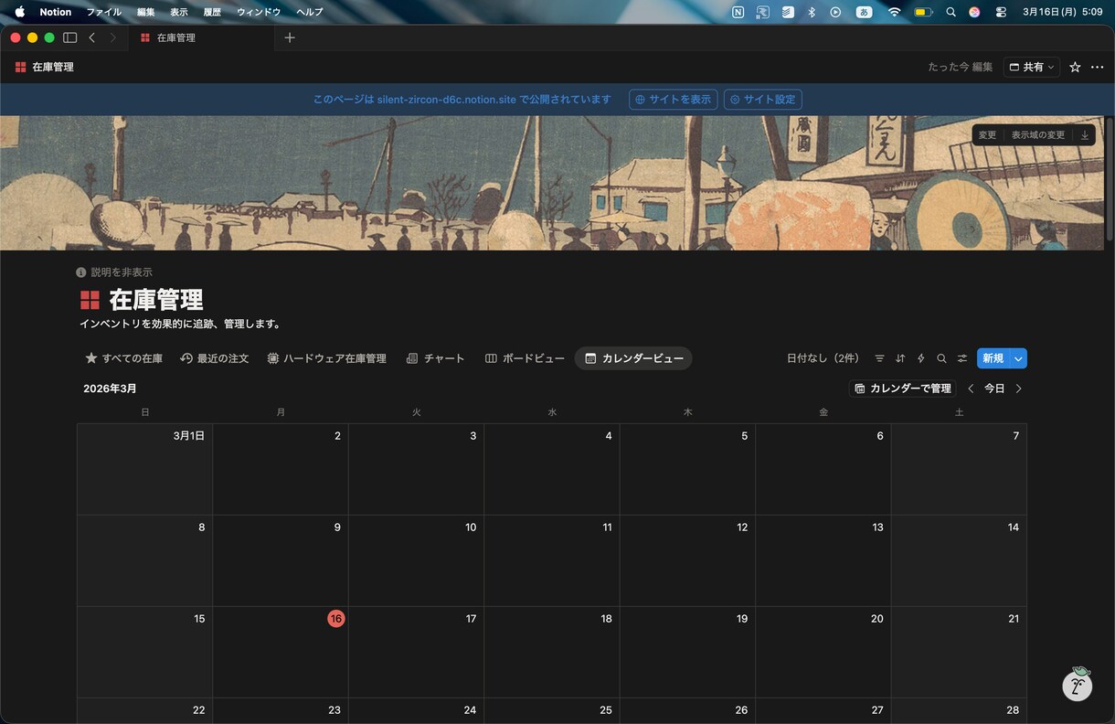This screenshot has width=1115, height=724.
Task: Star this page as a favorite
Action: (1075, 67)
